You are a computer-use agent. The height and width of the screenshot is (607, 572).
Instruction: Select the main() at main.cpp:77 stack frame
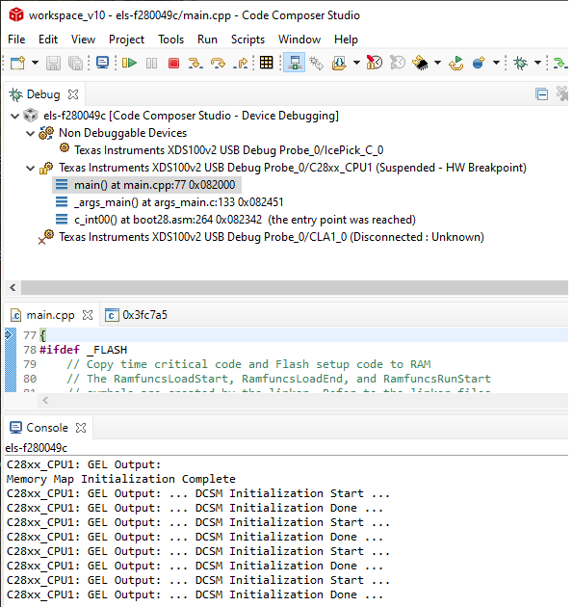click(x=147, y=185)
